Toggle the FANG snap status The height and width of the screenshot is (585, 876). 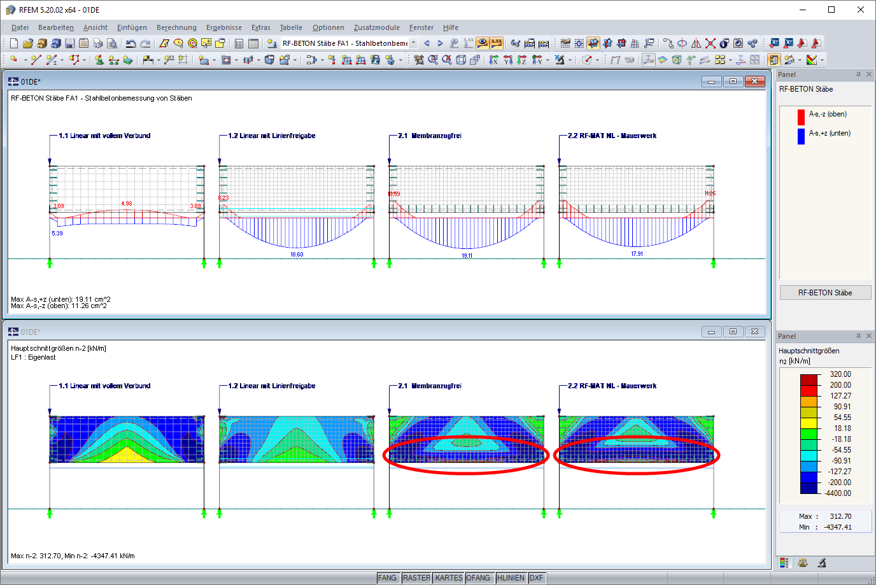point(387,578)
